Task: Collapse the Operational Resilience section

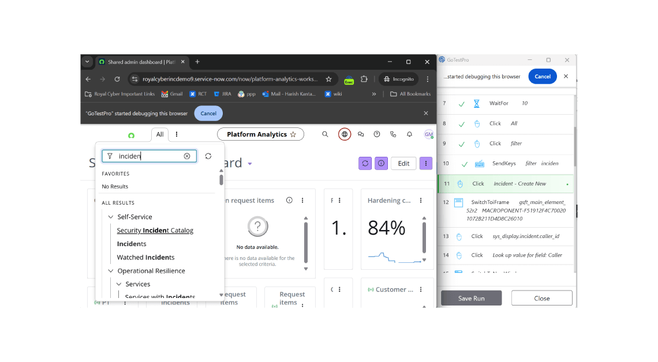Action: [x=111, y=271]
